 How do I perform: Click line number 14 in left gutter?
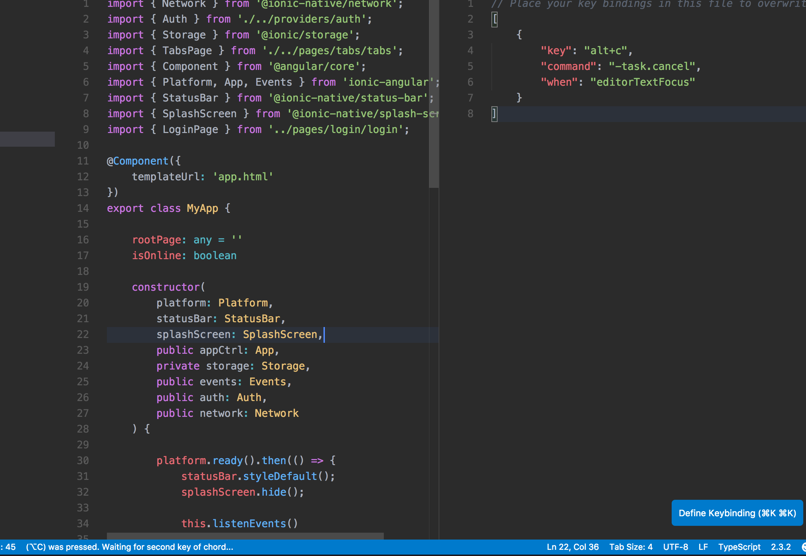tap(83, 208)
